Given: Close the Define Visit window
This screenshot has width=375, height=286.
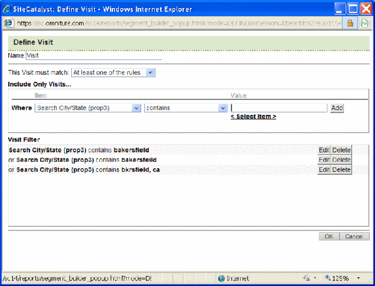Looking at the screenshot, I should coord(366,9).
